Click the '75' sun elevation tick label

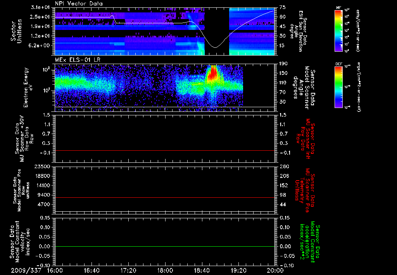pyautogui.click(x=283, y=7)
